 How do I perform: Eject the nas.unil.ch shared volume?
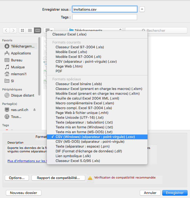coord(34,110)
